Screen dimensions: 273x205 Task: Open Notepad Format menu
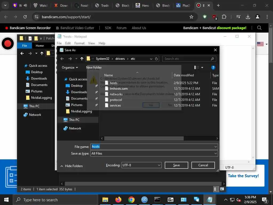click(x=79, y=43)
